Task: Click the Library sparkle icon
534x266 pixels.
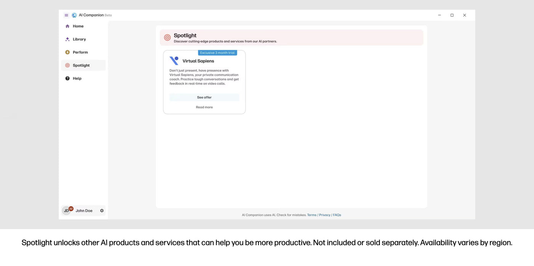Action: tap(68, 39)
